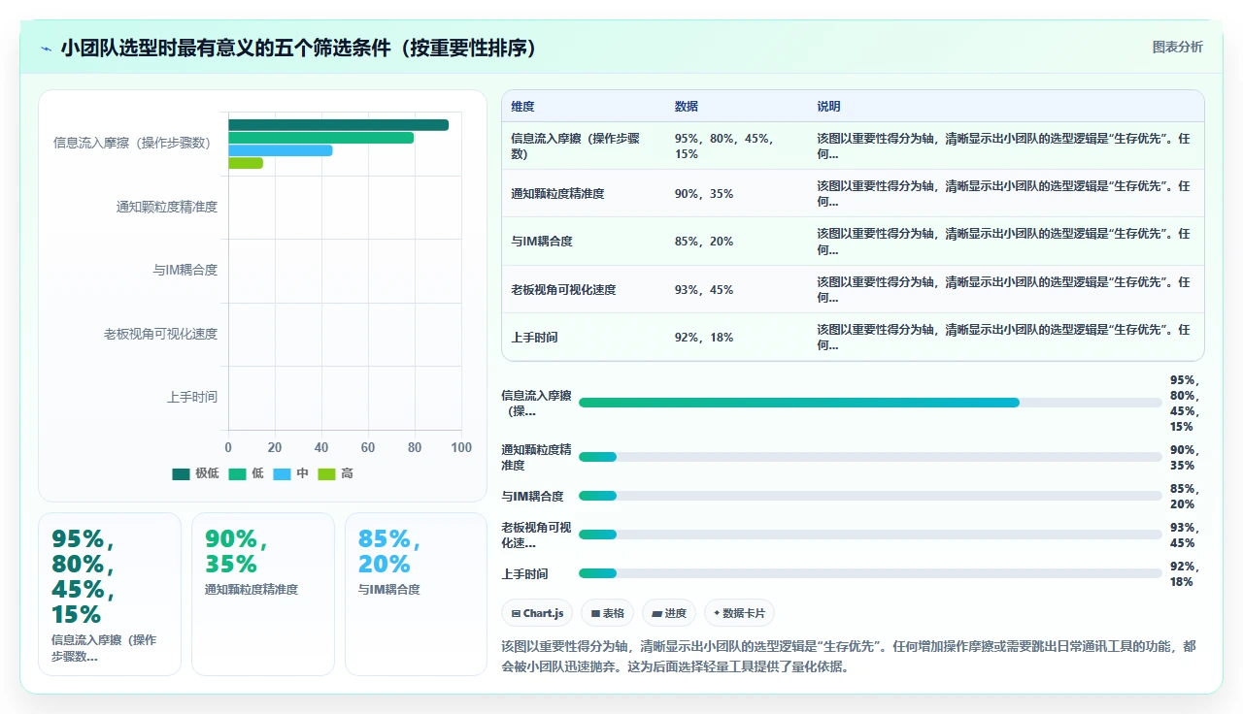Screen dimensions: 1243x714
Task: Toggle the 高 legend entry
Action: tap(335, 473)
